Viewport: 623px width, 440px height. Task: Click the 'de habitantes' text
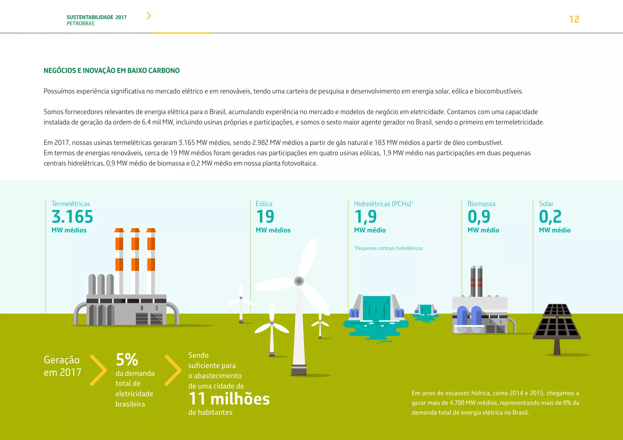coord(210,412)
